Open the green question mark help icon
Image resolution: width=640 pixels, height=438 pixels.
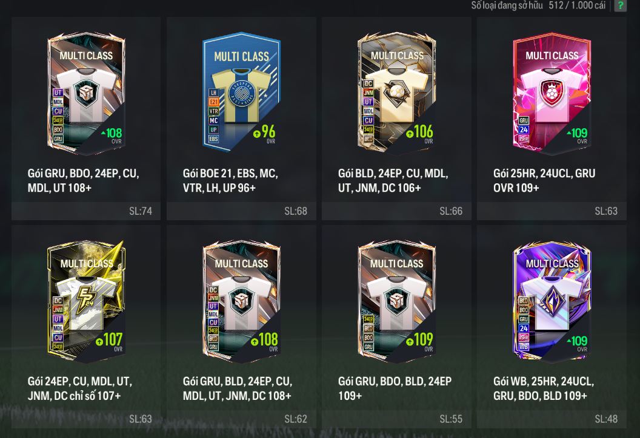coord(620,5)
